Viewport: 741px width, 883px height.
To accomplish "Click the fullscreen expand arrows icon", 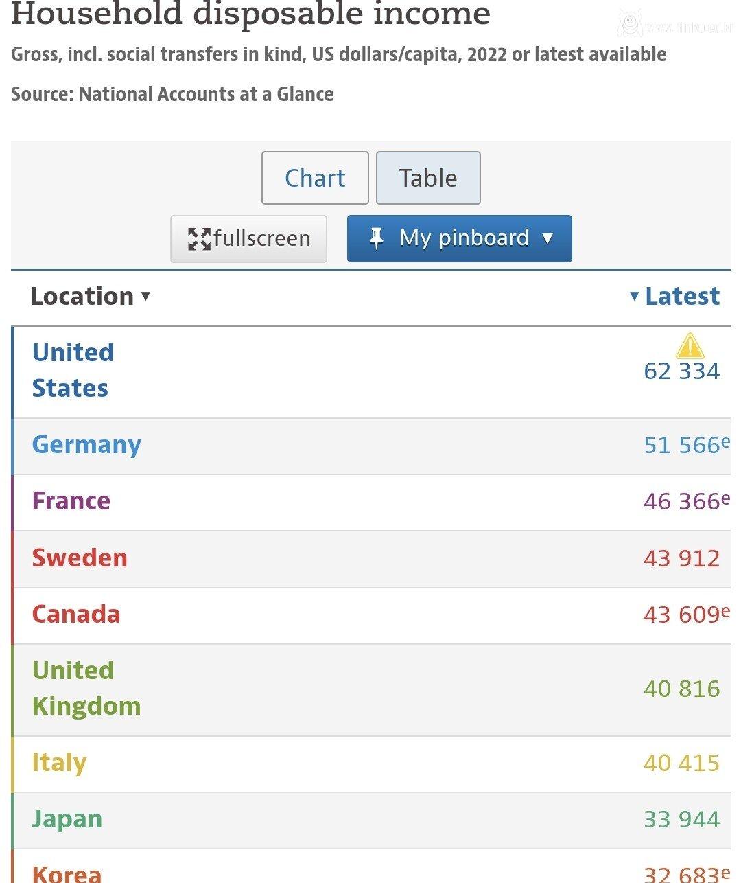I will pyautogui.click(x=200, y=238).
